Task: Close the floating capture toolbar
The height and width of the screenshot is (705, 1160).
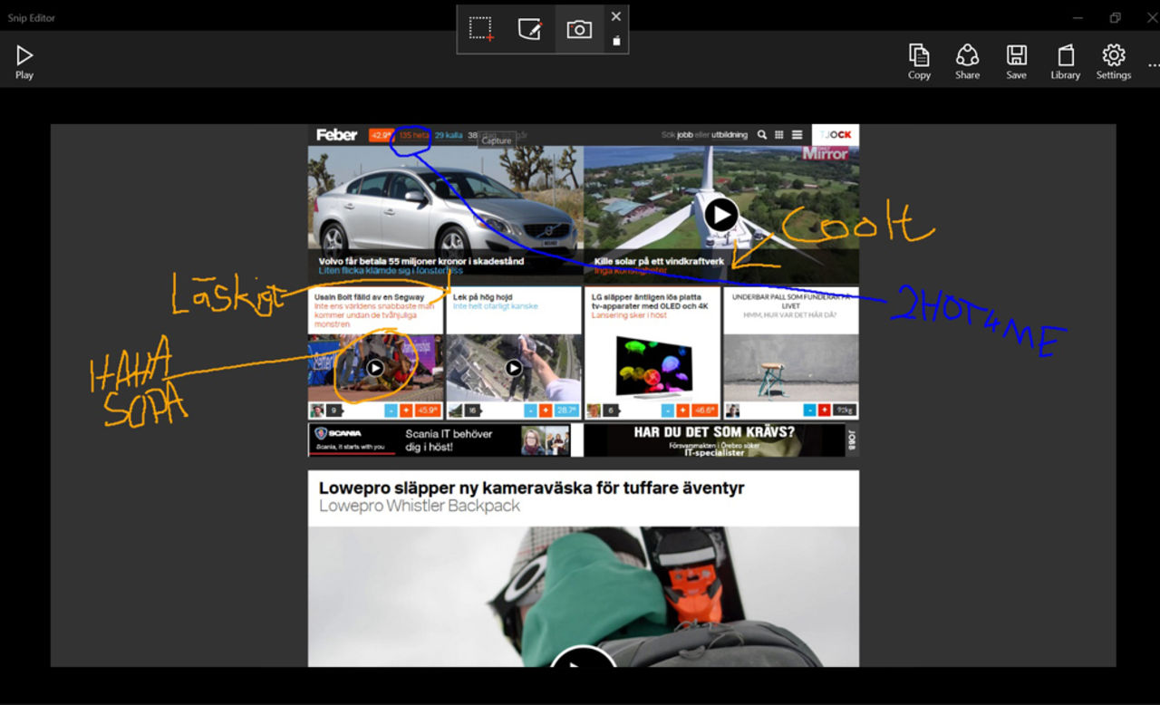Action: (x=616, y=16)
